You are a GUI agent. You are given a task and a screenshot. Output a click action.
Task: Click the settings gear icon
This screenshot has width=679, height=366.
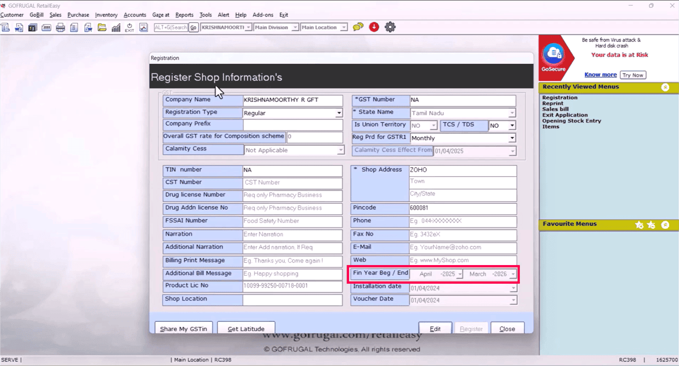point(390,27)
